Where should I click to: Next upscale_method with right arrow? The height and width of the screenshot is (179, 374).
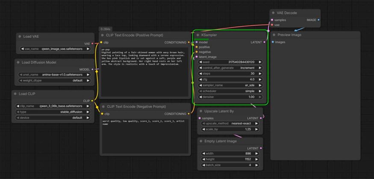tap(256, 124)
